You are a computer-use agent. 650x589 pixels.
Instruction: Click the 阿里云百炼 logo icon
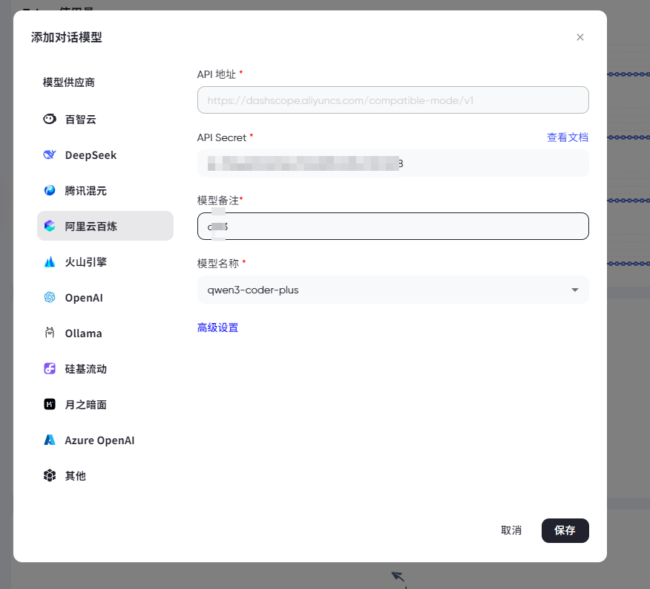[49, 226]
